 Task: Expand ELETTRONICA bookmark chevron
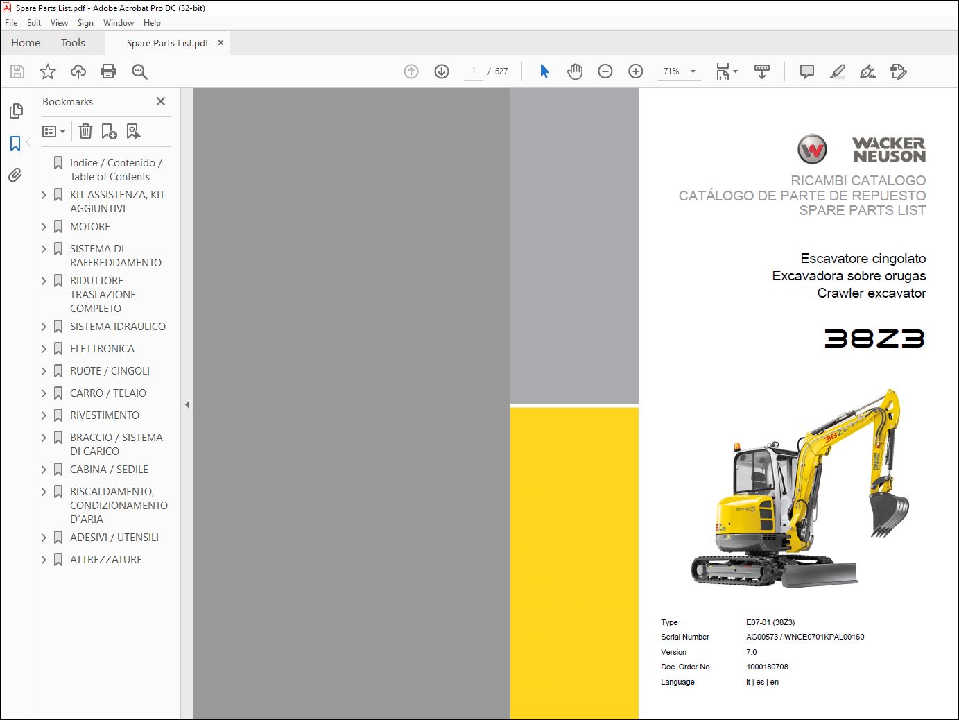pyautogui.click(x=44, y=349)
